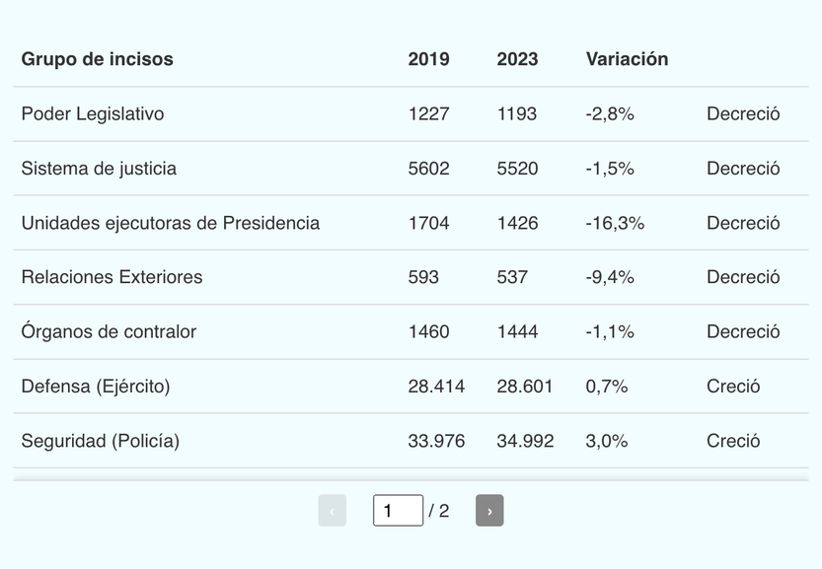
Task: Click the -16,3% variation value
Action: point(615,223)
